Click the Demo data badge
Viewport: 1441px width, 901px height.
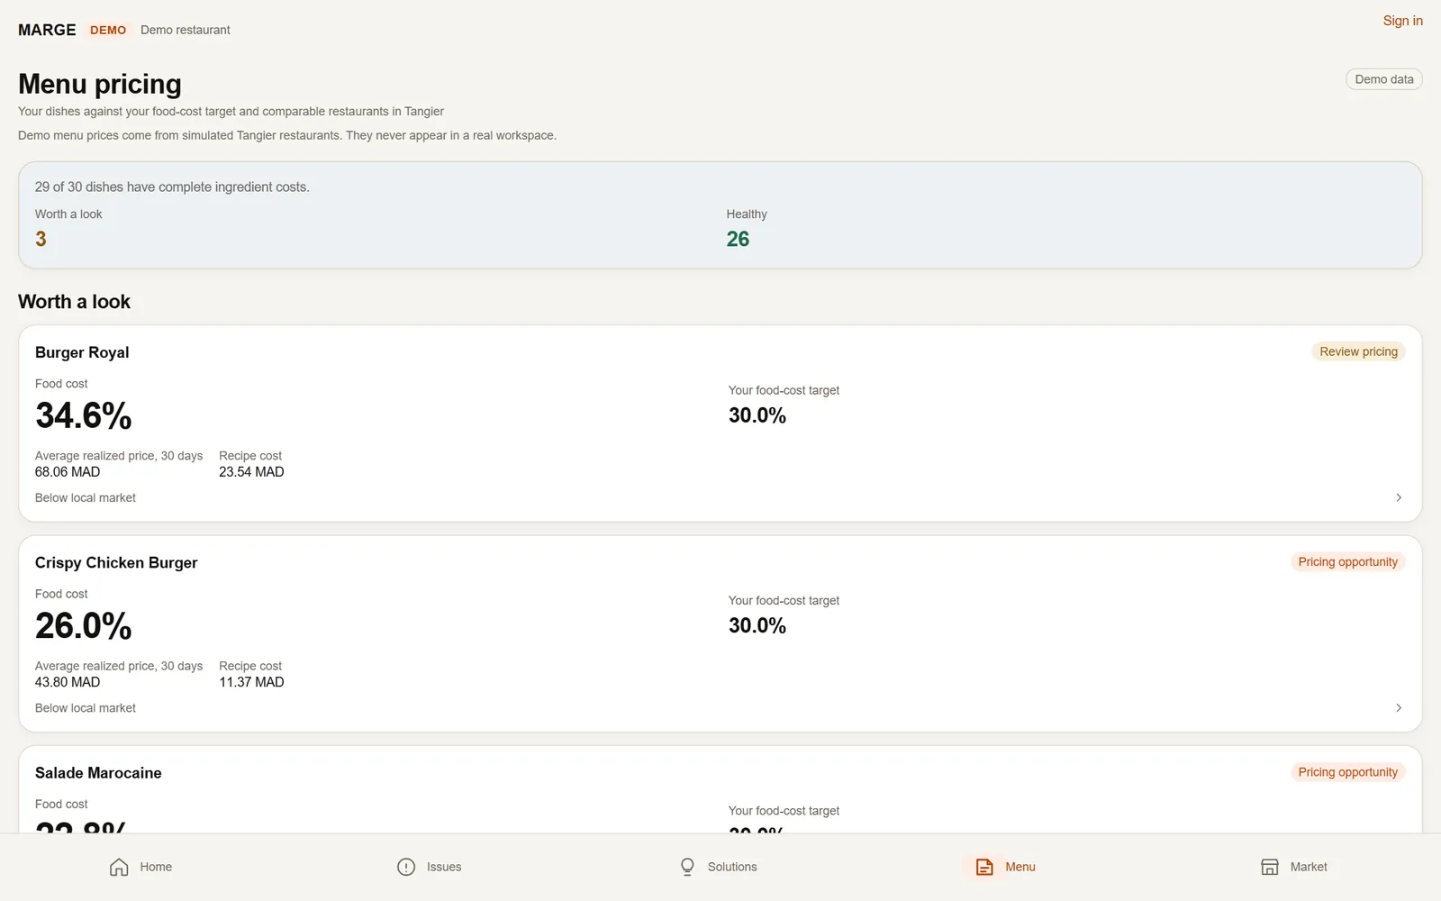point(1384,79)
